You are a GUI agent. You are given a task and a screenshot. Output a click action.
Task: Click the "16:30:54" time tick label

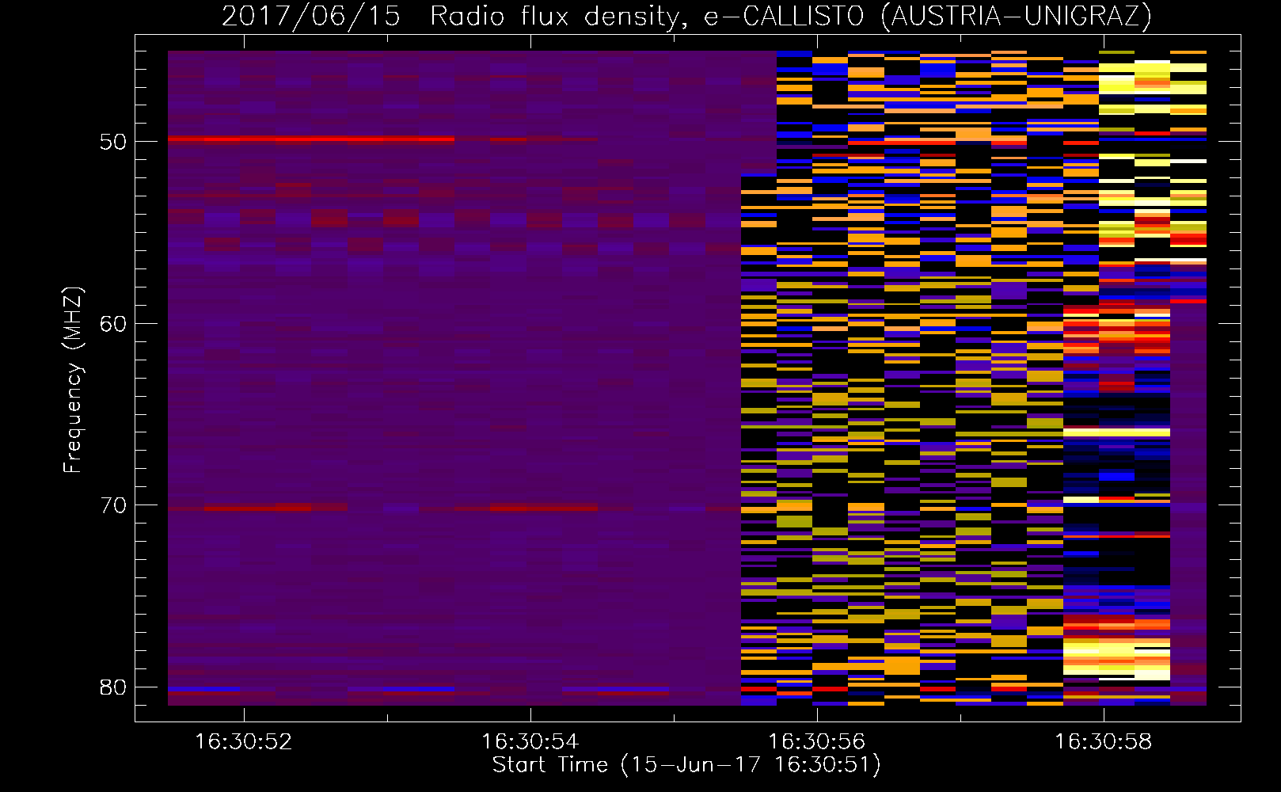pyautogui.click(x=530, y=742)
